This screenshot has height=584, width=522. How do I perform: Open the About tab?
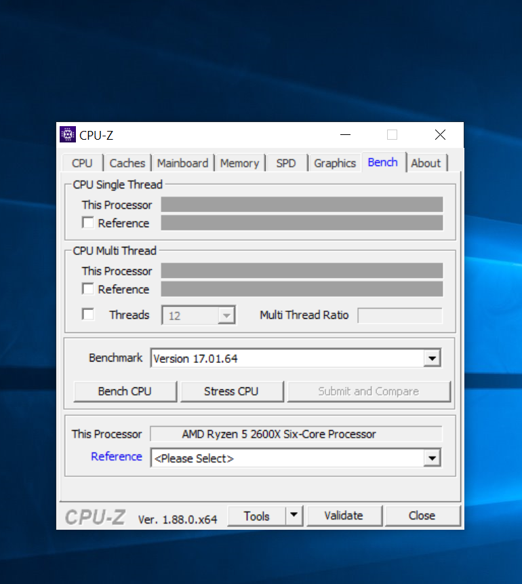[x=426, y=163]
